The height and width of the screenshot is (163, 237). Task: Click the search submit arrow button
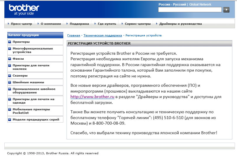point(226,10)
